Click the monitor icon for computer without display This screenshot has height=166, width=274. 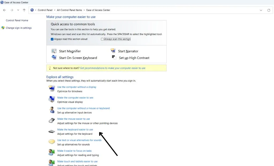(x=51, y=88)
